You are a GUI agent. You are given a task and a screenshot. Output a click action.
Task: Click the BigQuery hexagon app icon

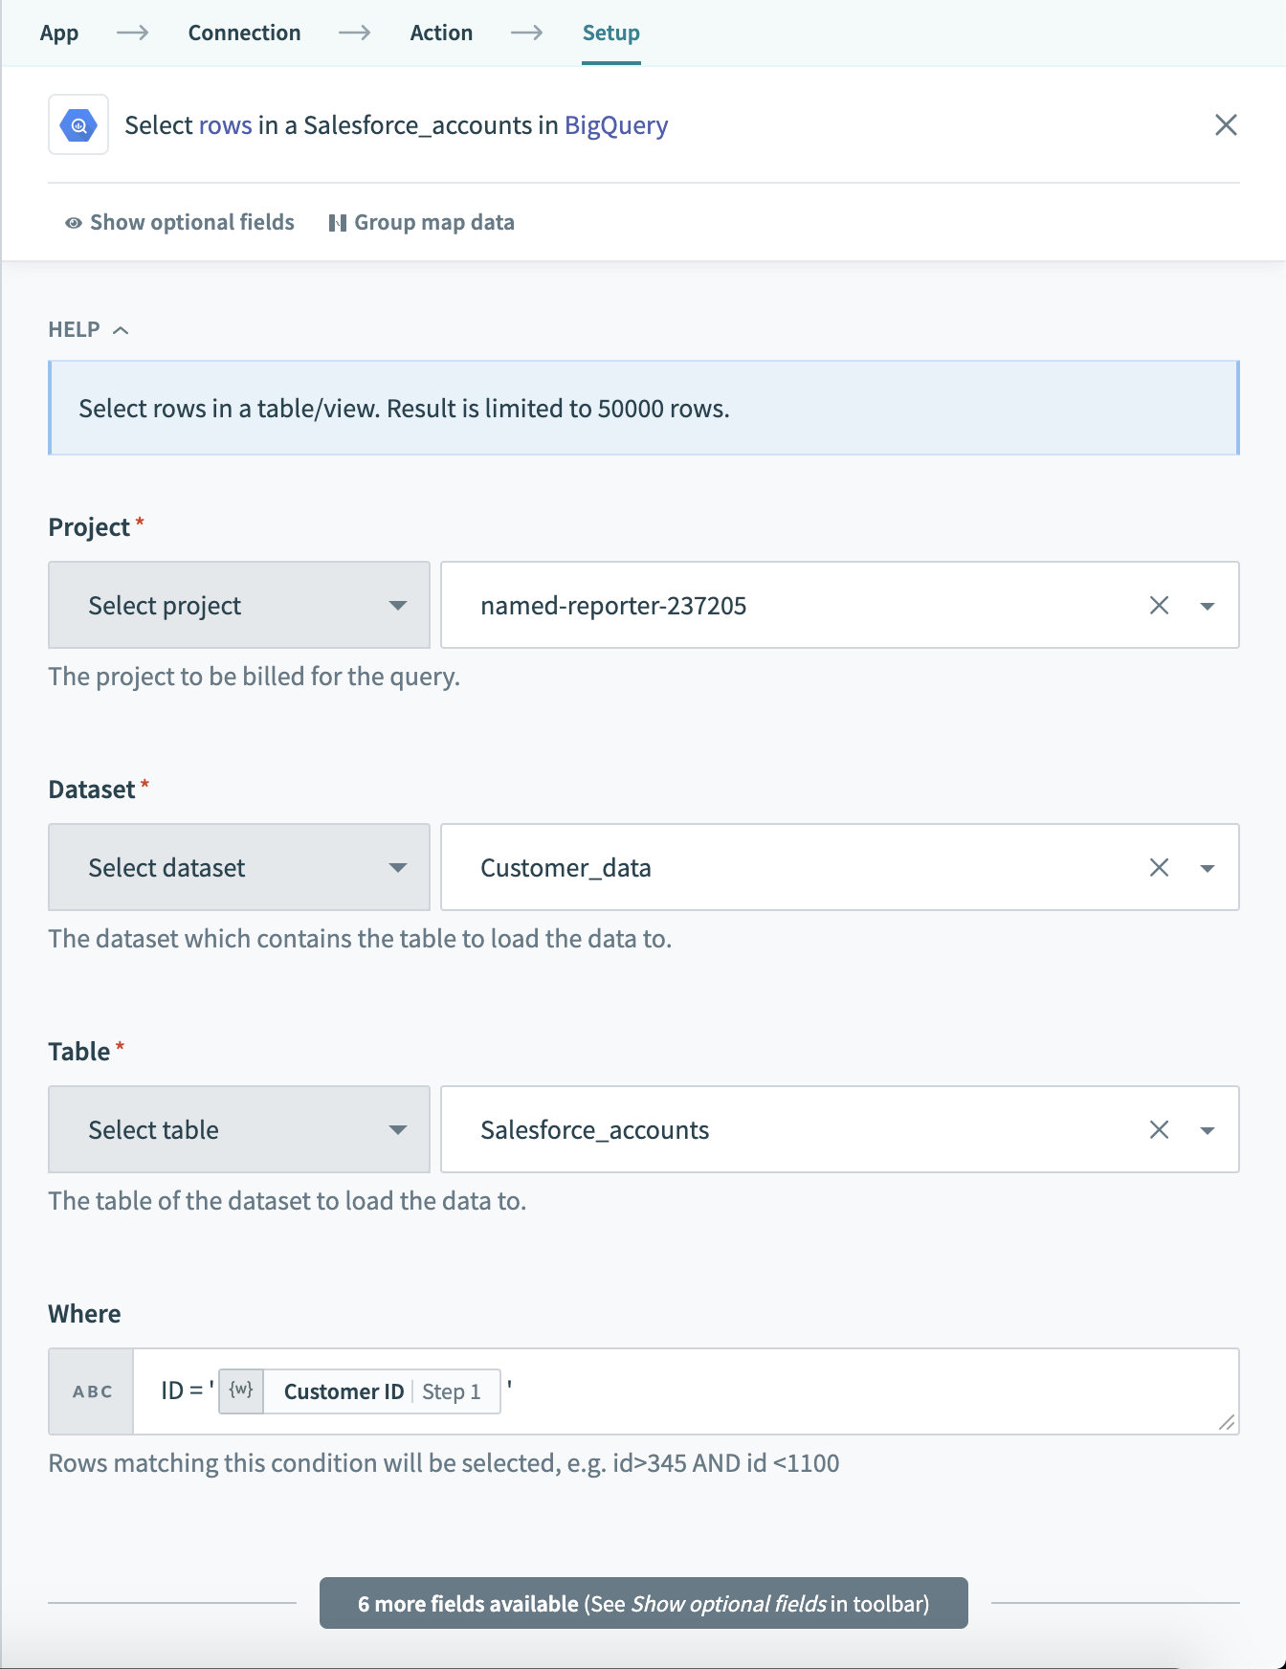(x=78, y=124)
